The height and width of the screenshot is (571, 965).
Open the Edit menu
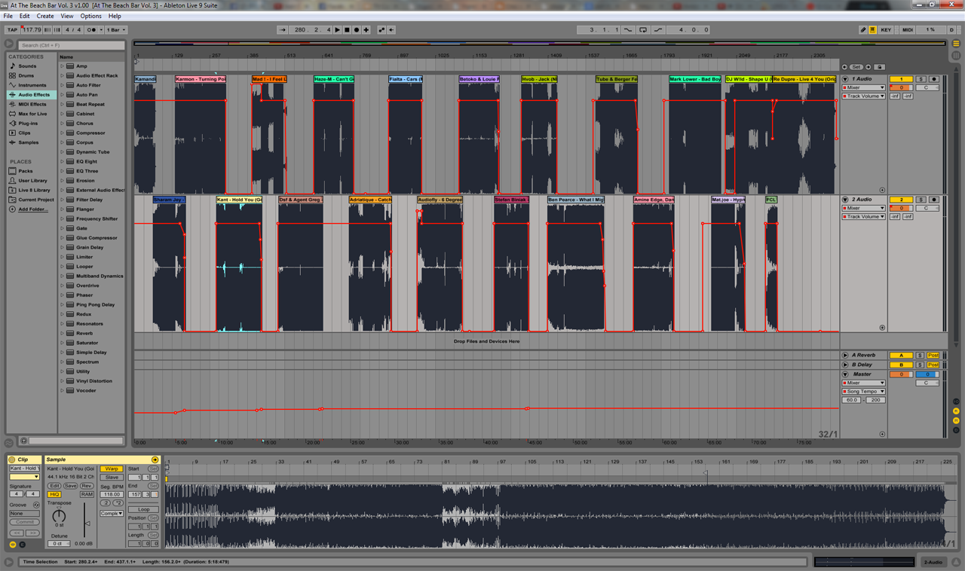click(25, 16)
